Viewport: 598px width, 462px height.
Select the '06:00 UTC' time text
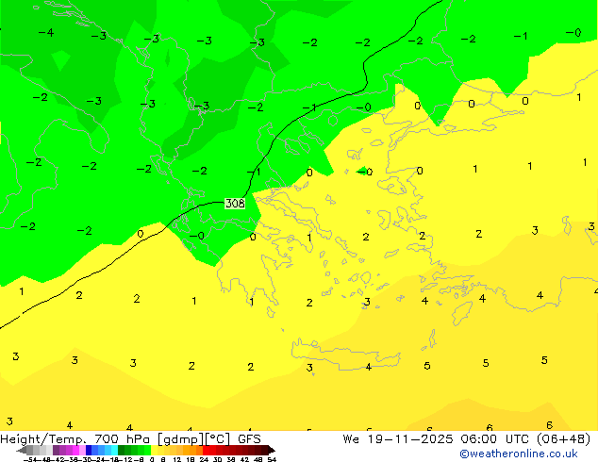point(494,439)
